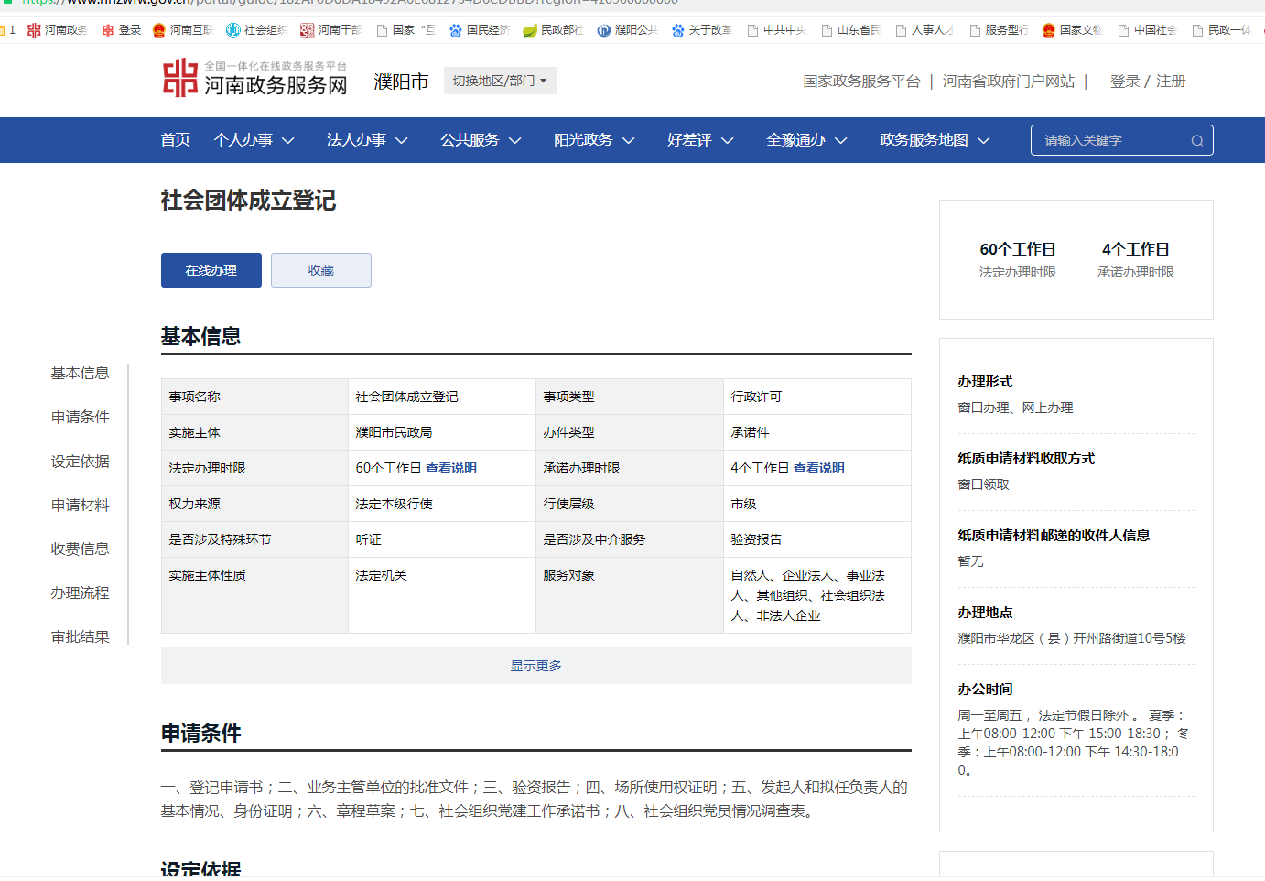Click the 河南政务服务网 site logo

click(255, 79)
